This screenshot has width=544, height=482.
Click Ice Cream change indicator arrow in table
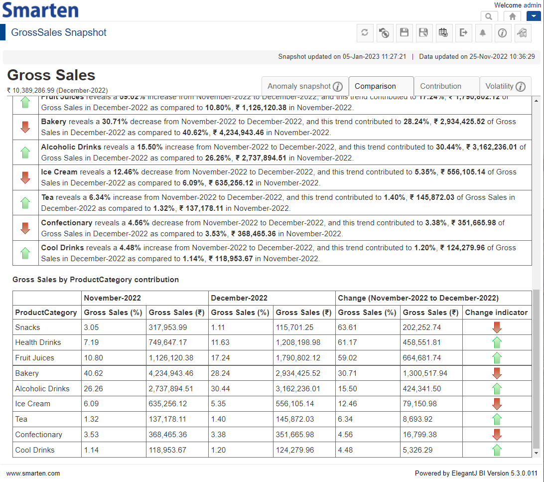pos(497,404)
